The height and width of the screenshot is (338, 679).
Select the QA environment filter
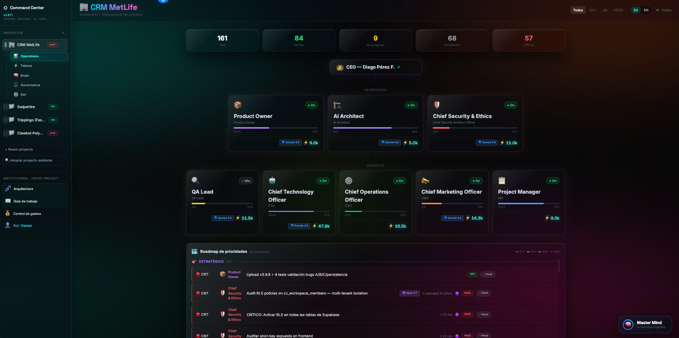(x=605, y=10)
